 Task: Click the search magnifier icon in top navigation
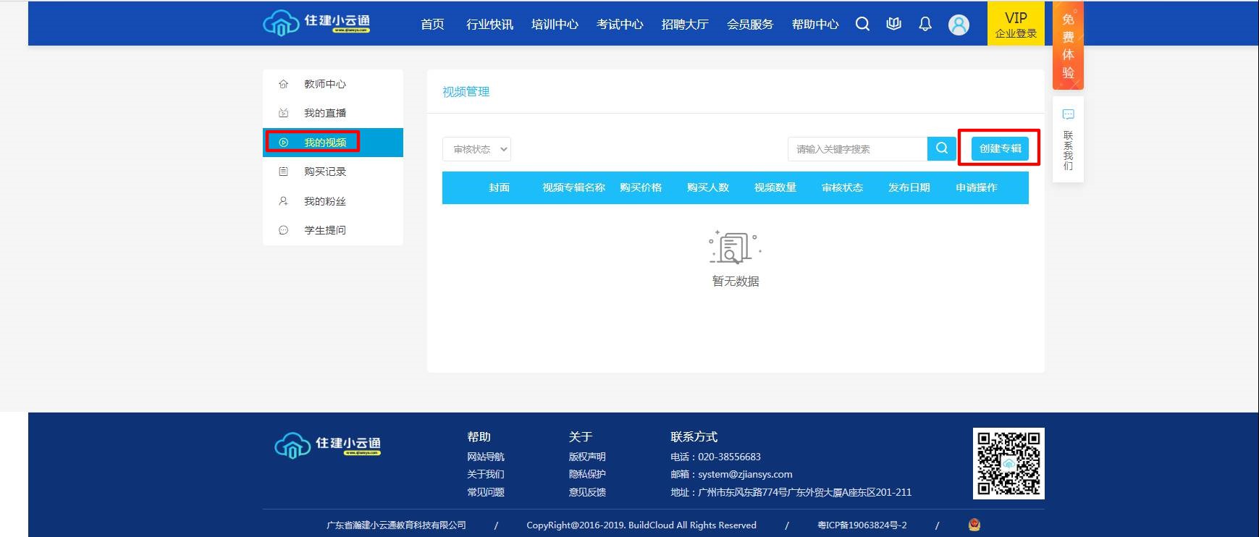(x=862, y=24)
